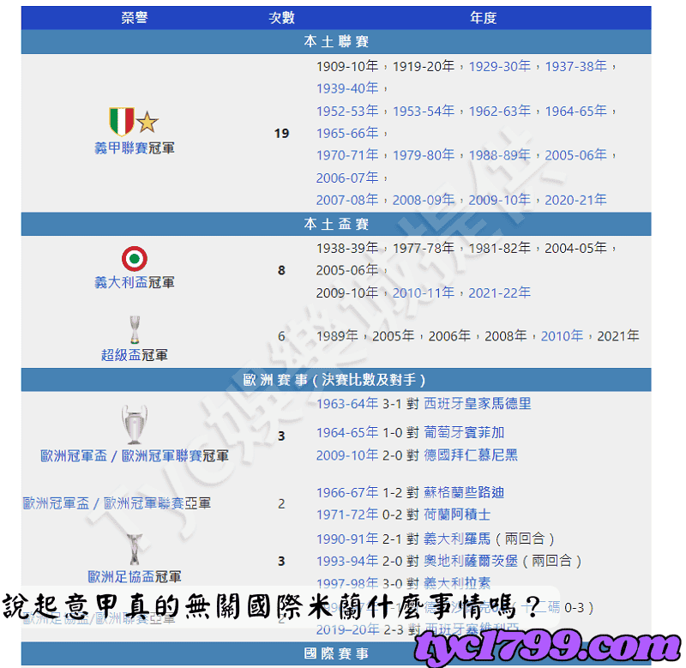Image resolution: width=686 pixels, height=668 pixels.
Task: Open 歐洲冠軍盃 / 歐洲冠軍聯賽冠軍 link
Action: pos(135,456)
